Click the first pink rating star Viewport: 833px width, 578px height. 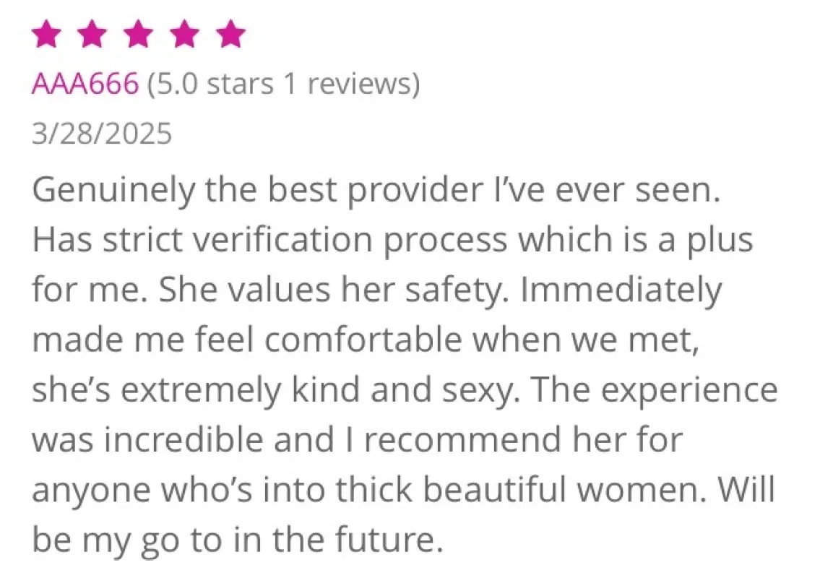coord(46,33)
